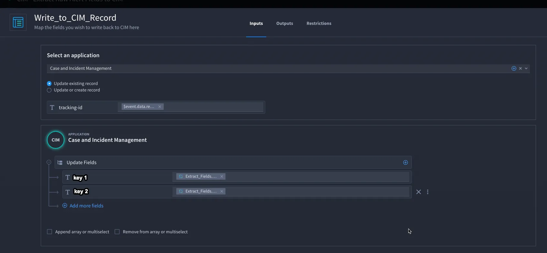
Task: Delete the key 2 field row
Action: 419,192
